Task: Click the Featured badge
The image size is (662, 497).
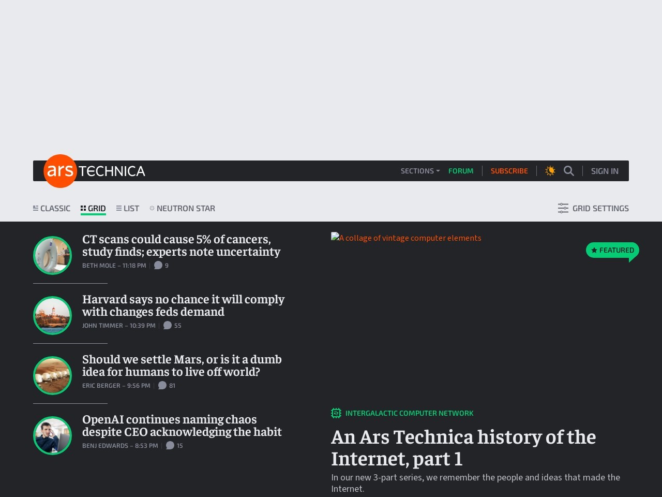Action: pos(612,250)
